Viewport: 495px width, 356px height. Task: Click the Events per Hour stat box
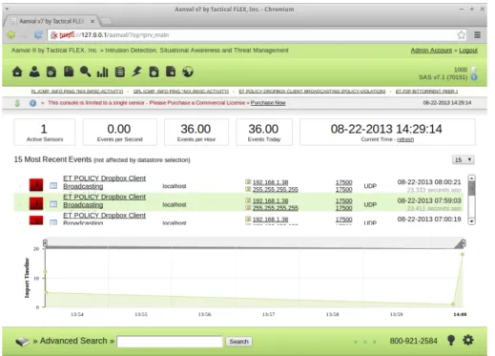tap(196, 132)
